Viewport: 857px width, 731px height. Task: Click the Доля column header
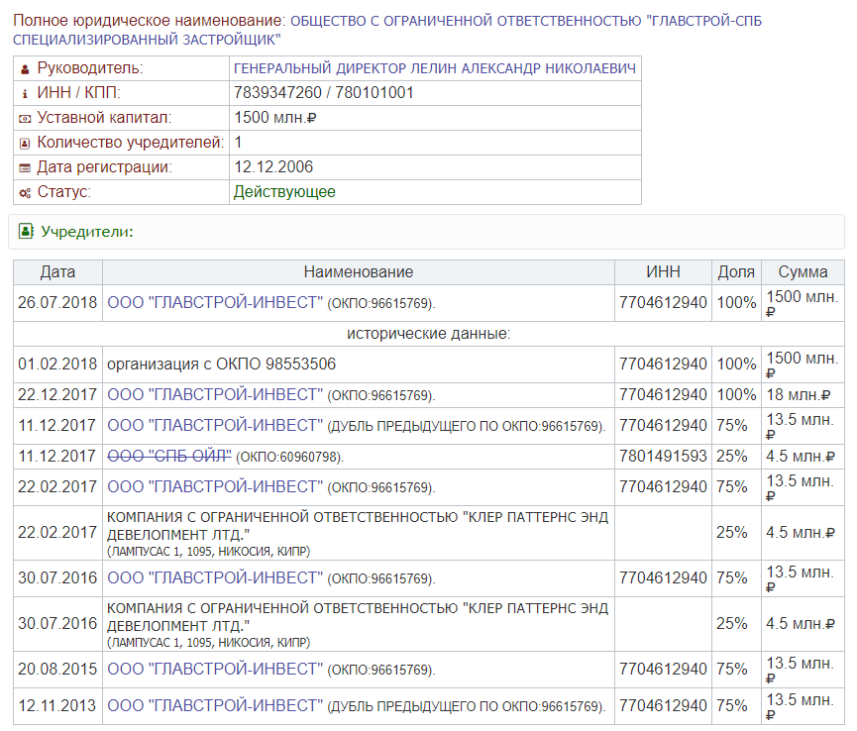[x=736, y=272]
